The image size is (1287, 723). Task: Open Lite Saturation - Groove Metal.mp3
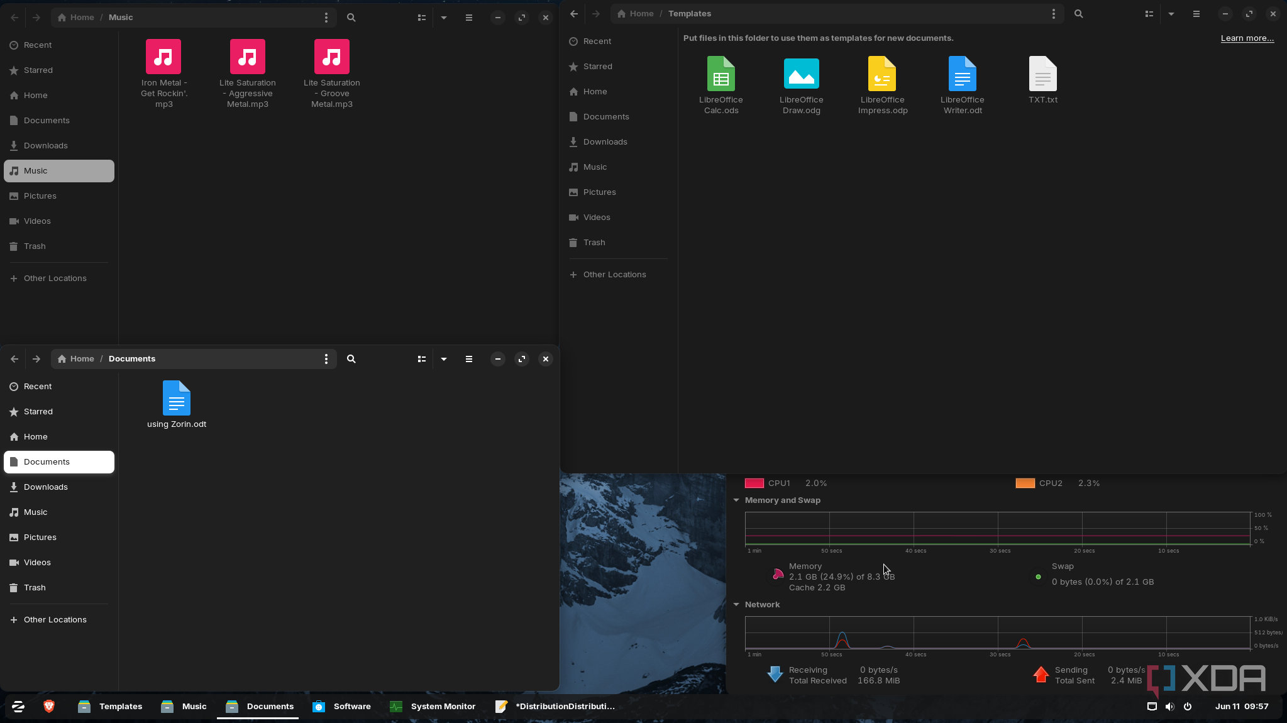332,74
